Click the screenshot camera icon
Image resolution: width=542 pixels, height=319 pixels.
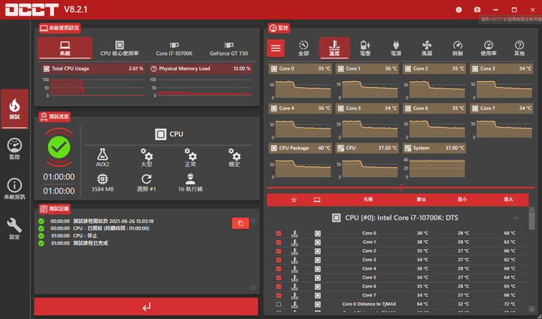pos(477,10)
